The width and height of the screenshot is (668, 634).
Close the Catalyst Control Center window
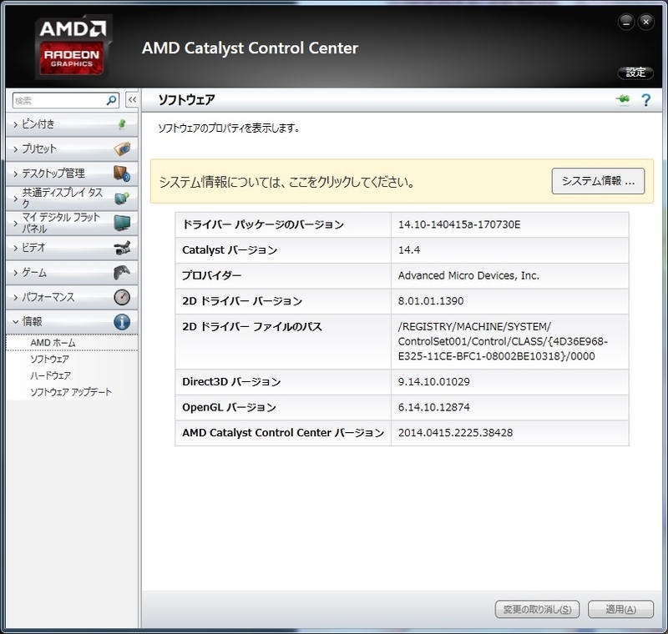(x=645, y=23)
